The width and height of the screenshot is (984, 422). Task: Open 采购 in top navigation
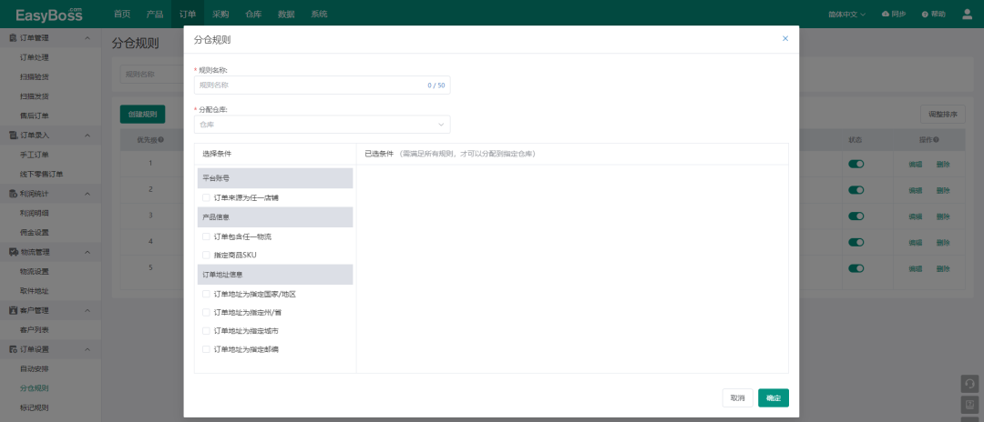[x=220, y=14]
